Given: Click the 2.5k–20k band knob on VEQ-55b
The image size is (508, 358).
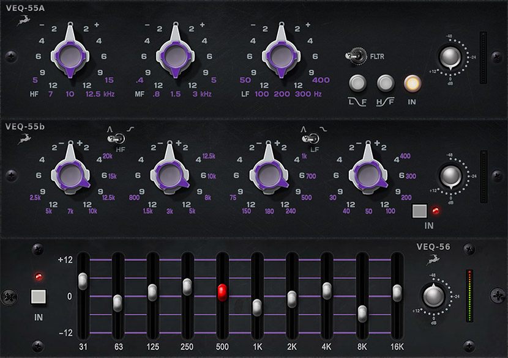Looking at the screenshot, I should [70, 175].
